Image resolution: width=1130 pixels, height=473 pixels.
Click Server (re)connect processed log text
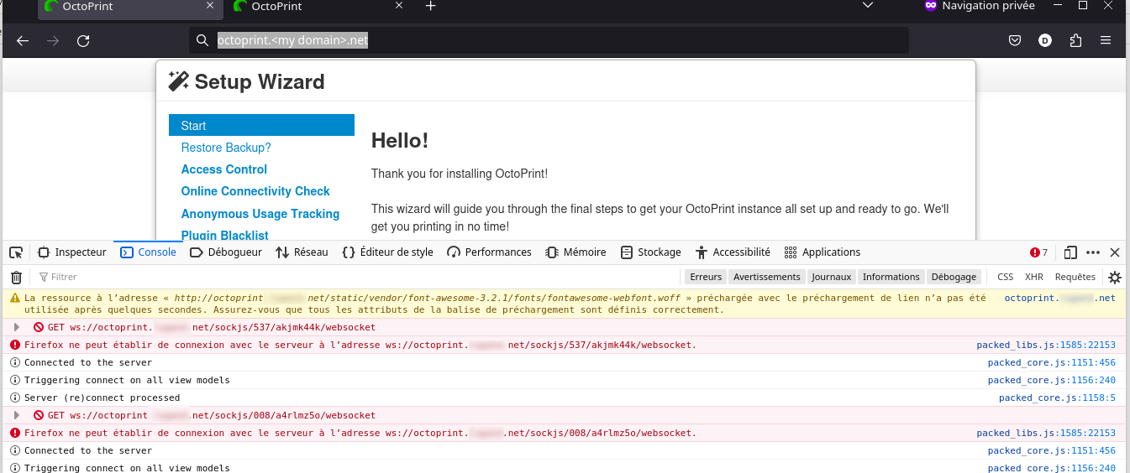[x=102, y=398]
